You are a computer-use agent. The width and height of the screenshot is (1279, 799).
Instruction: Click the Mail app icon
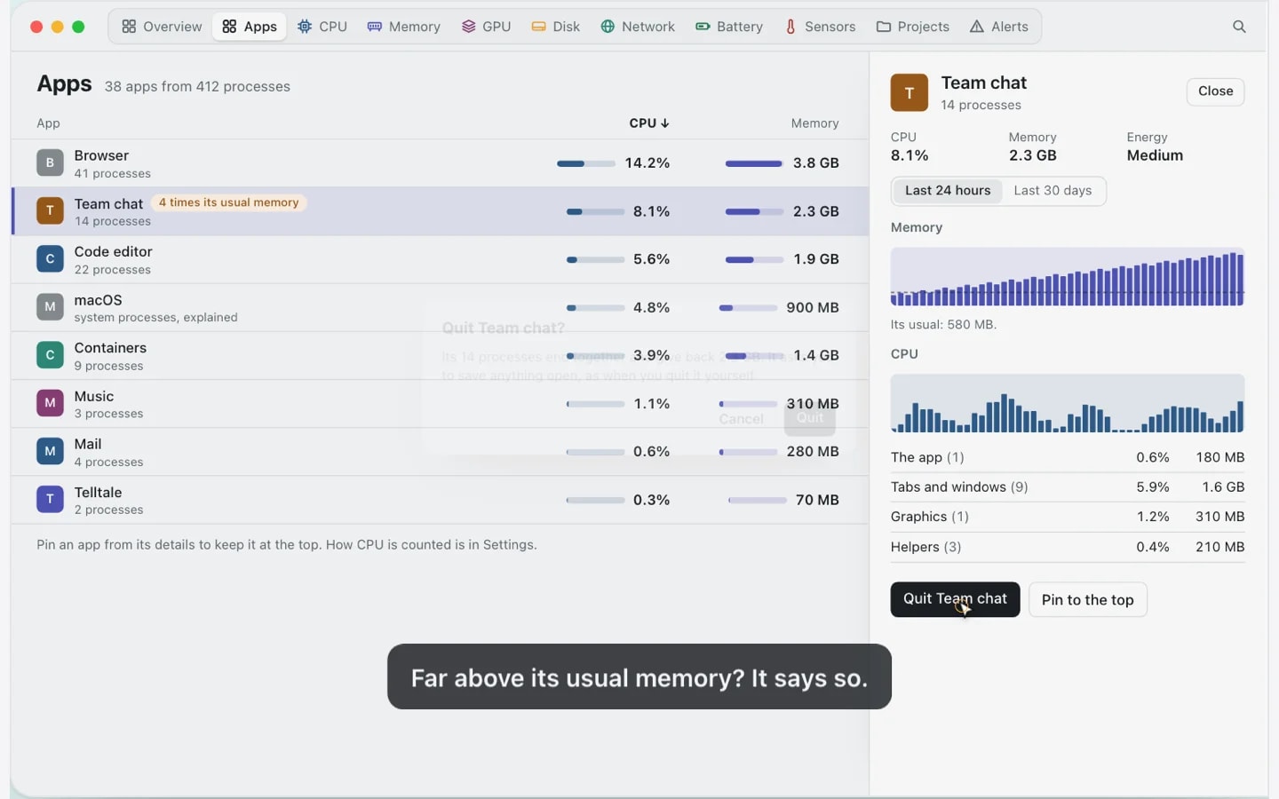click(50, 451)
